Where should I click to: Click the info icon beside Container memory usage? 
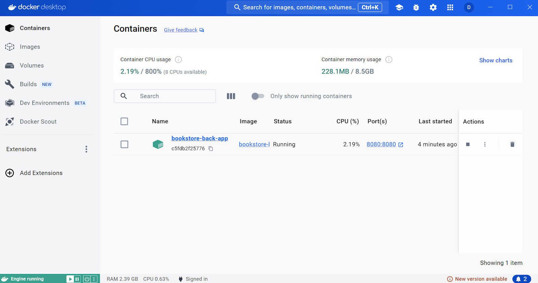pyautogui.click(x=389, y=59)
